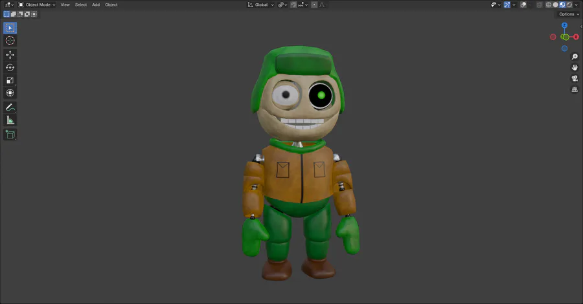Click the character's orange jacket

297,175
